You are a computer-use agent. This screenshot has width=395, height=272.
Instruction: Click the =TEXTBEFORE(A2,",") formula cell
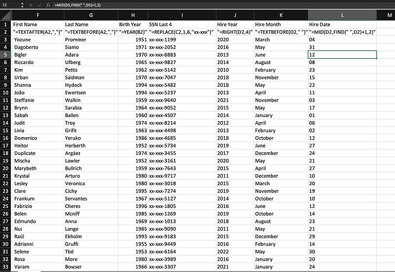91,32
